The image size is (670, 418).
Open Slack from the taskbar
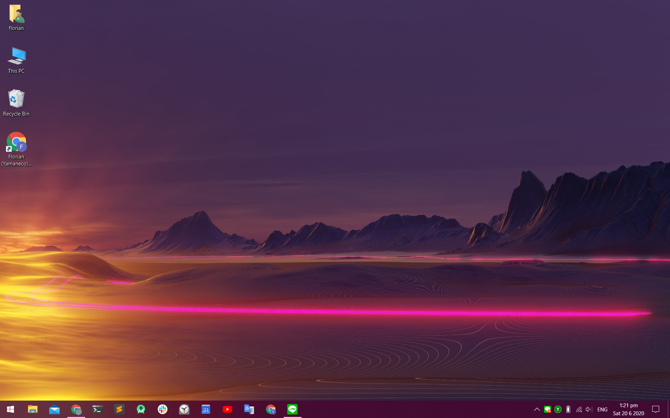point(163,409)
